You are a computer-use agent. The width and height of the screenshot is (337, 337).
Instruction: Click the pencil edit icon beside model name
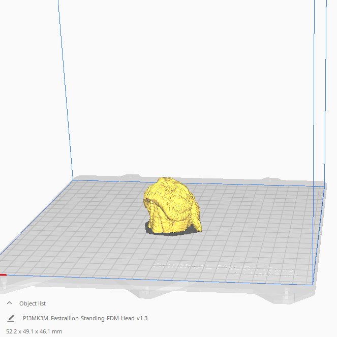point(11,318)
